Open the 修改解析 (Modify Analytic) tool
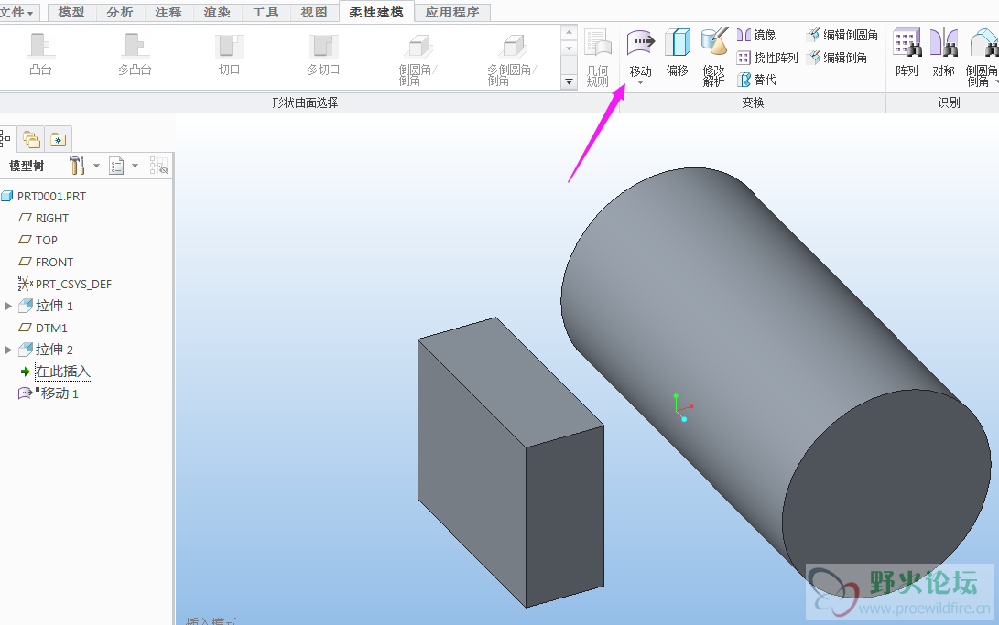The height and width of the screenshot is (625, 999). coord(714,58)
